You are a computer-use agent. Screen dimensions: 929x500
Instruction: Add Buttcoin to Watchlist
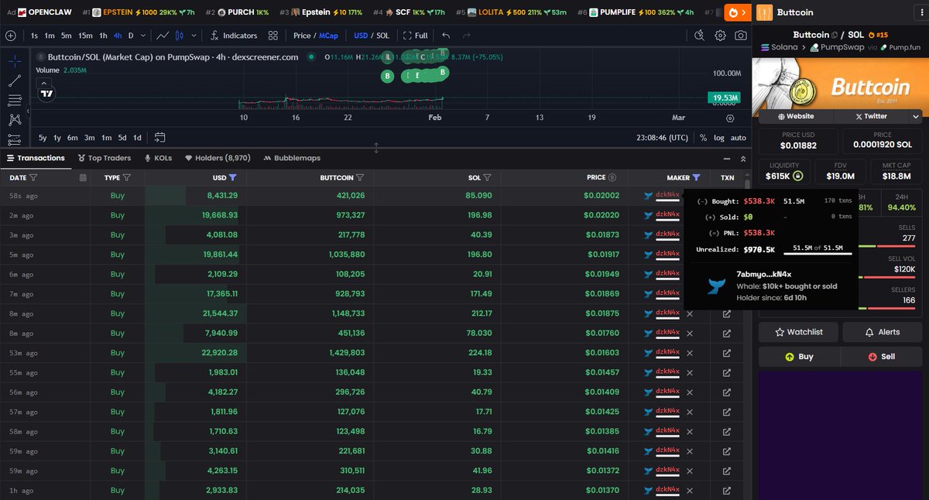point(798,332)
